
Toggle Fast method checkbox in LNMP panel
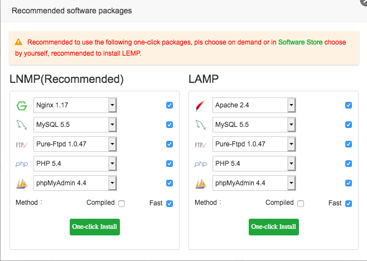(170, 204)
